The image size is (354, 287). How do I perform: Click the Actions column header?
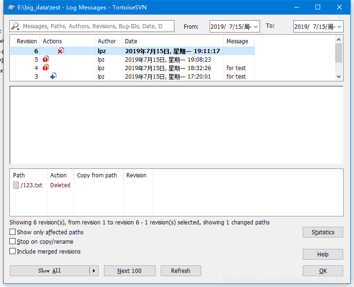(67, 41)
